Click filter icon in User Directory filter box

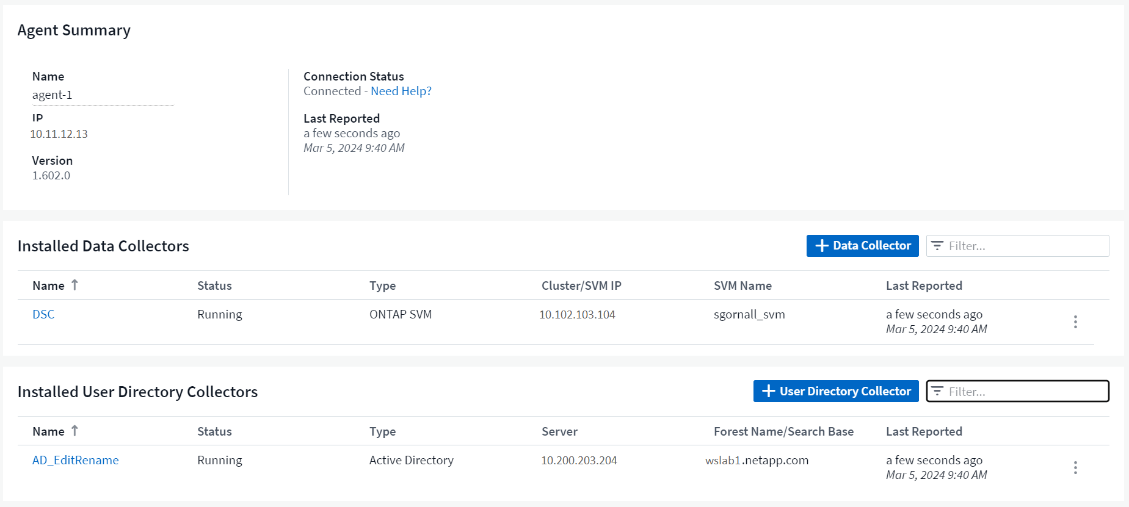tap(937, 391)
